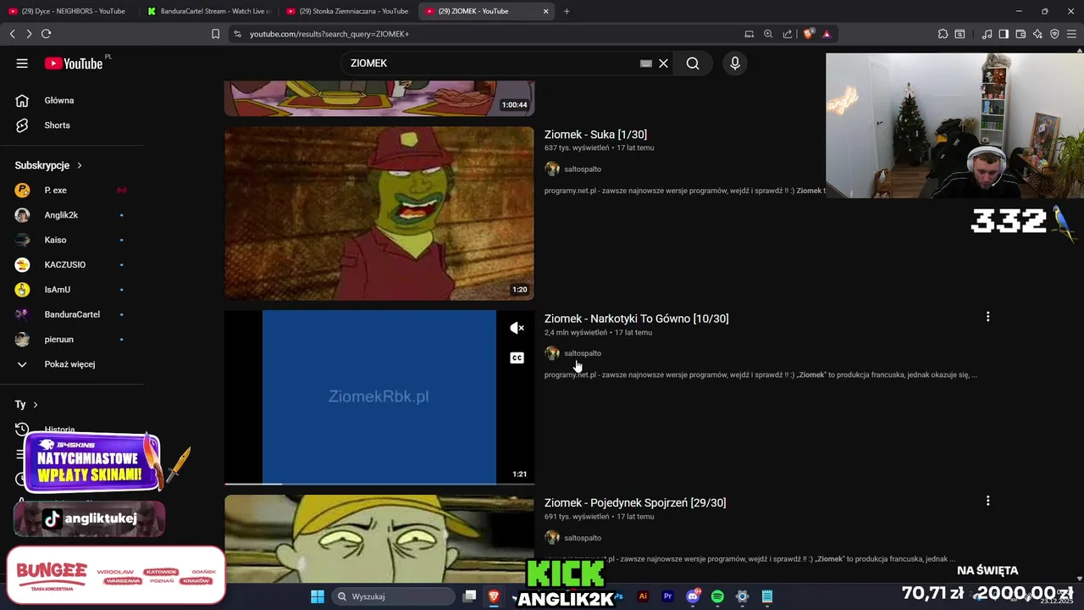Open Brave Rewards triangle icon

(827, 34)
